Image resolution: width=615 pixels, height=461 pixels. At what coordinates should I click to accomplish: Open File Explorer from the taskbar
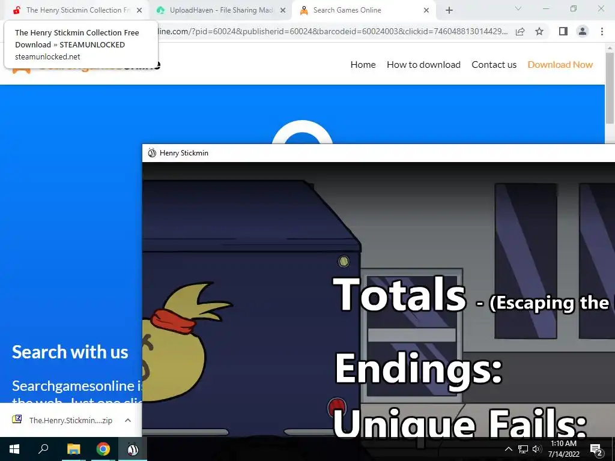pyautogui.click(x=73, y=449)
